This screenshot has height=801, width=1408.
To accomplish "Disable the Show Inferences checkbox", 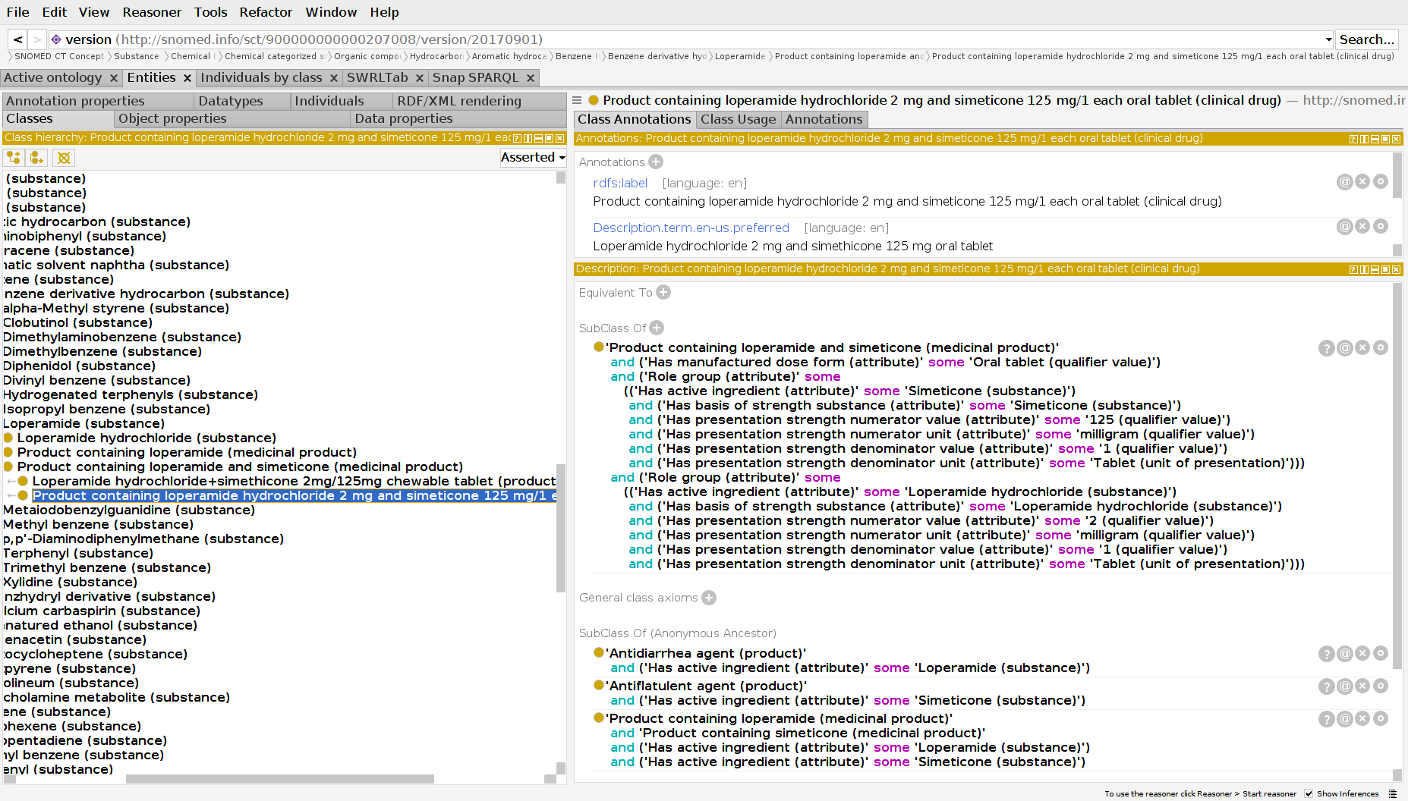I will 1309,793.
